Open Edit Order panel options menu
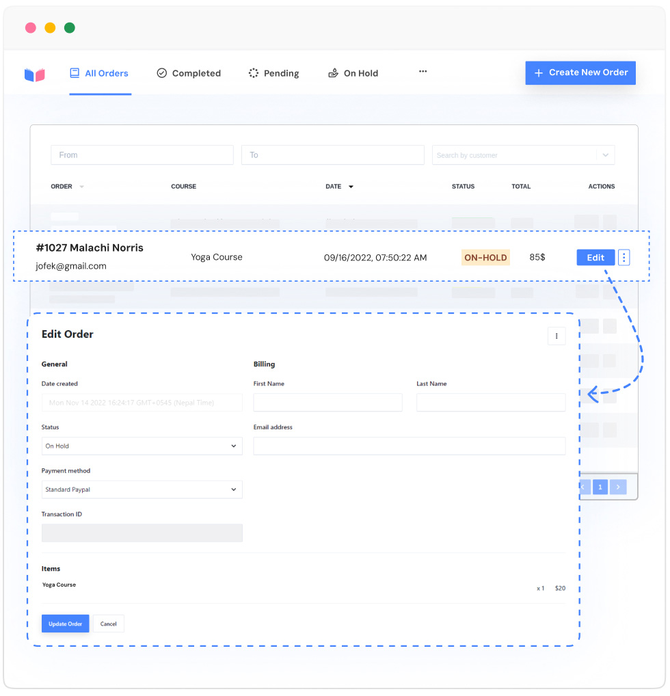 [x=557, y=336]
